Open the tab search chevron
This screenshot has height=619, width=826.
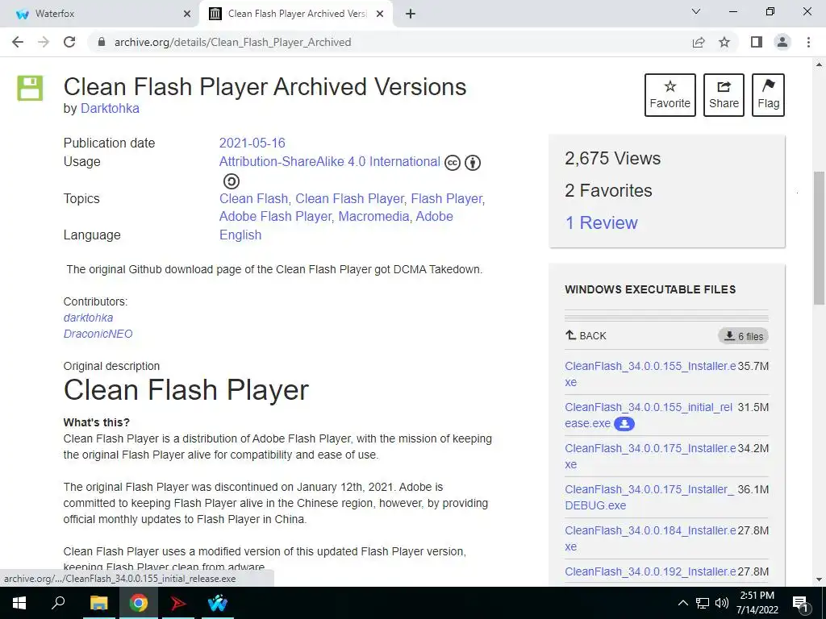coord(696,11)
